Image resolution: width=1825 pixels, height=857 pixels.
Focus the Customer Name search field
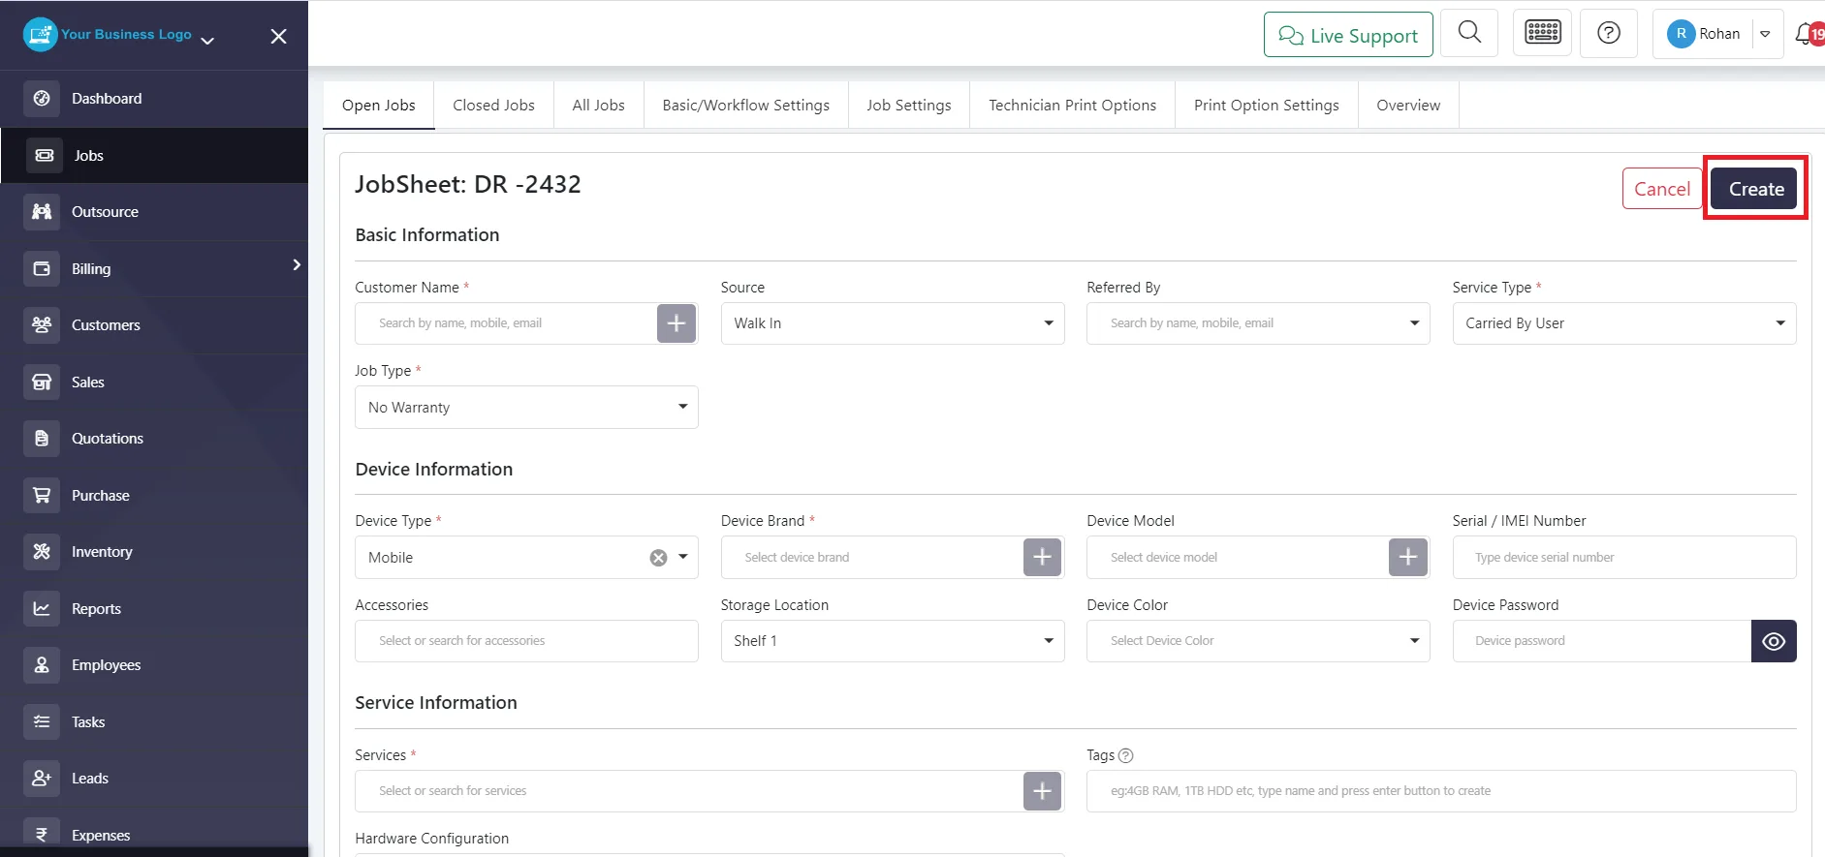(x=506, y=323)
